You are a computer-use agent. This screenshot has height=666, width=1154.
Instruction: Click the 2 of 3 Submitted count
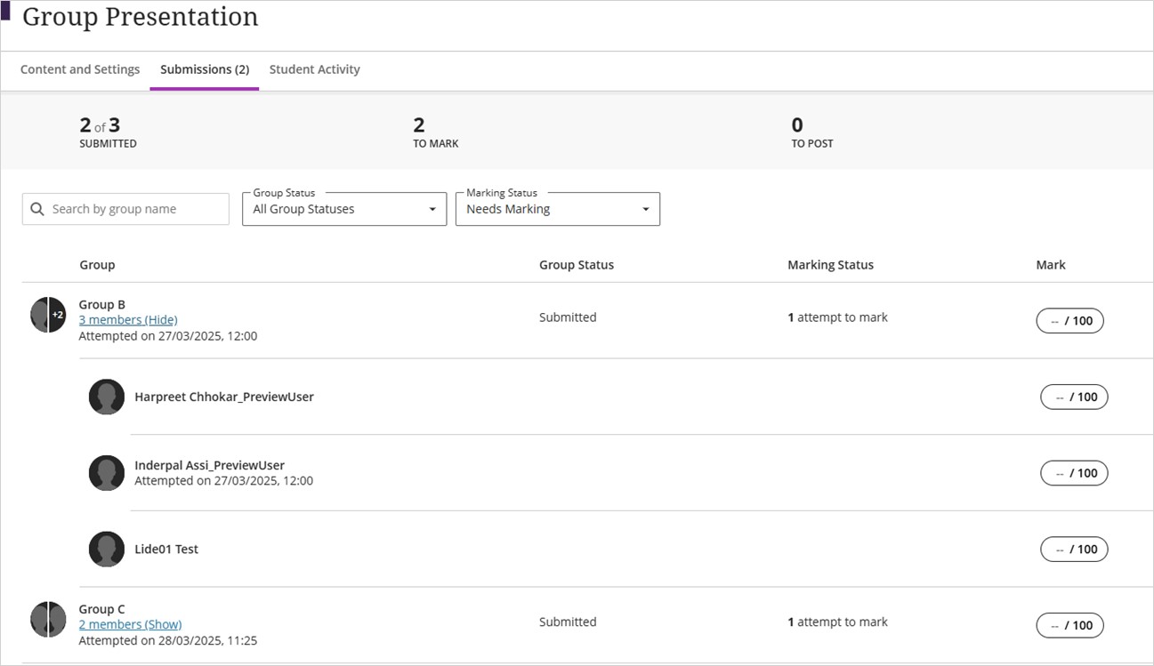coord(108,132)
